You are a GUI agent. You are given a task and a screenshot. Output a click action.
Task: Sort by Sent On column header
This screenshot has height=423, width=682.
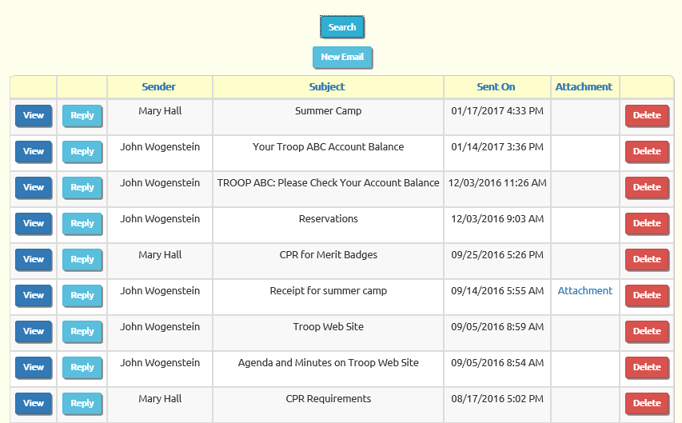tap(496, 86)
